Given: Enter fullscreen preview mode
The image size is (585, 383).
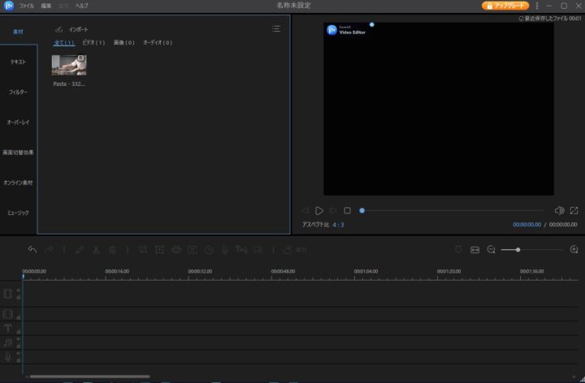Looking at the screenshot, I should pos(574,210).
